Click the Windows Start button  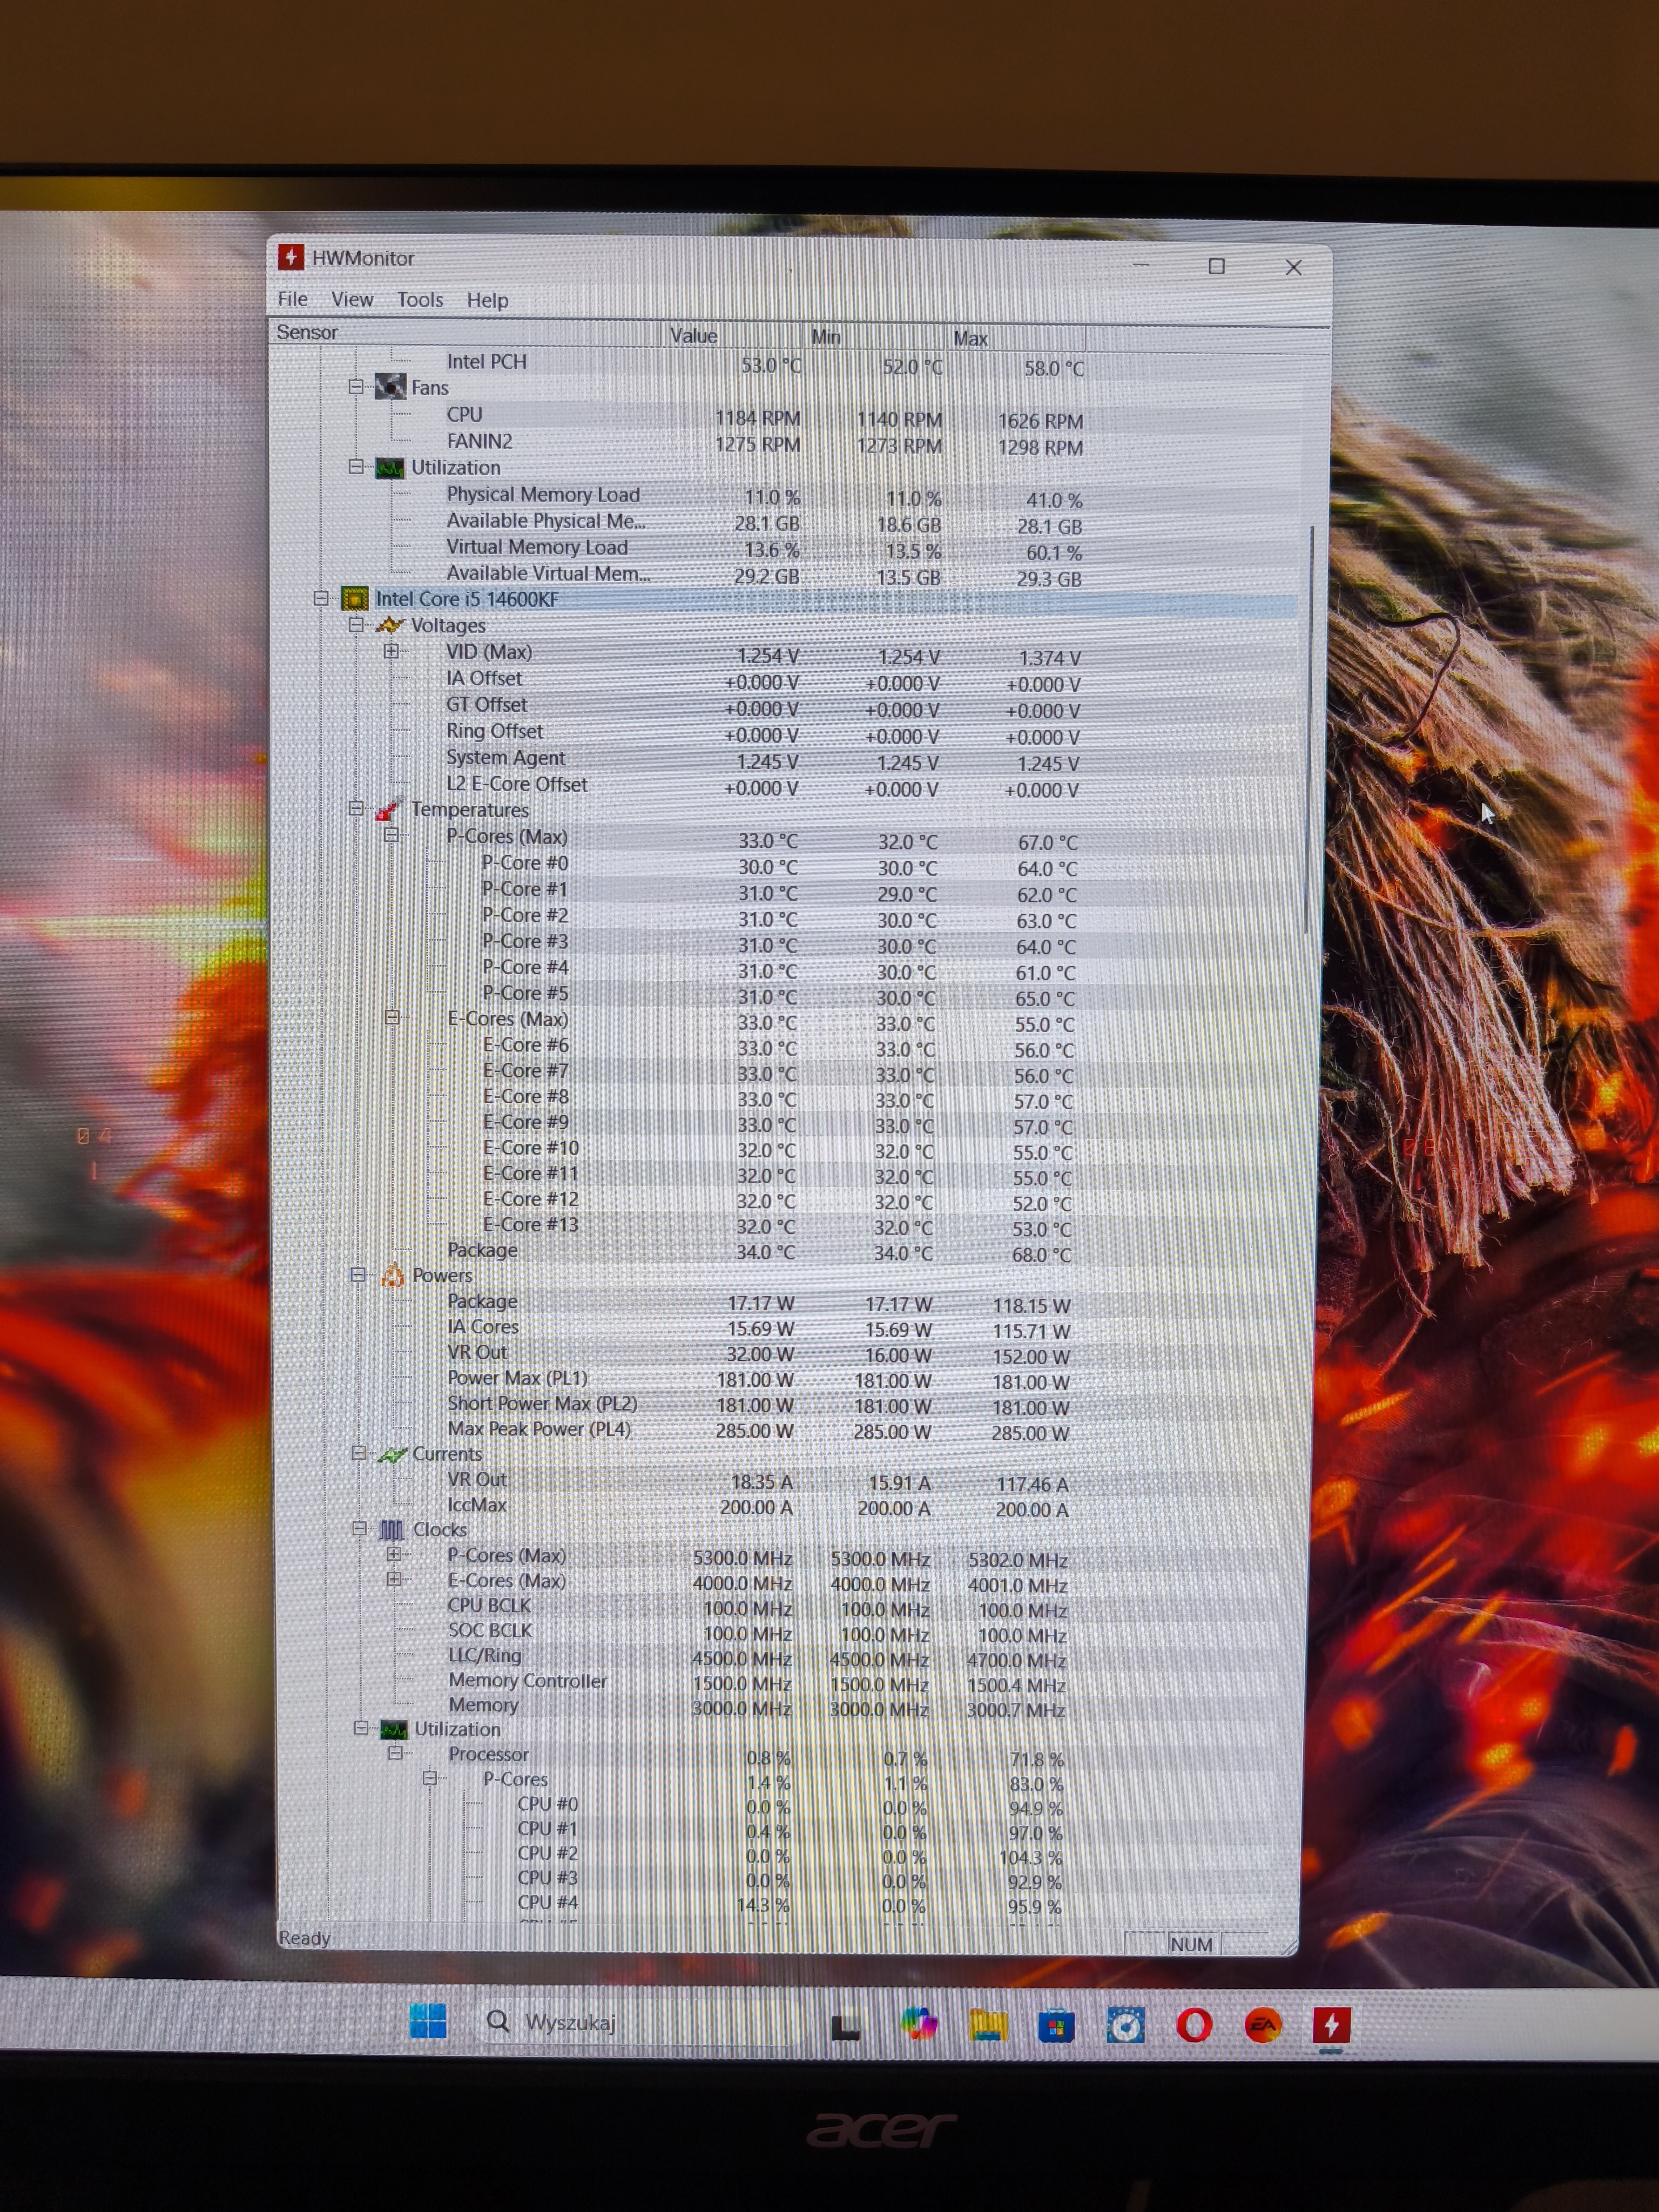pyautogui.click(x=428, y=2021)
